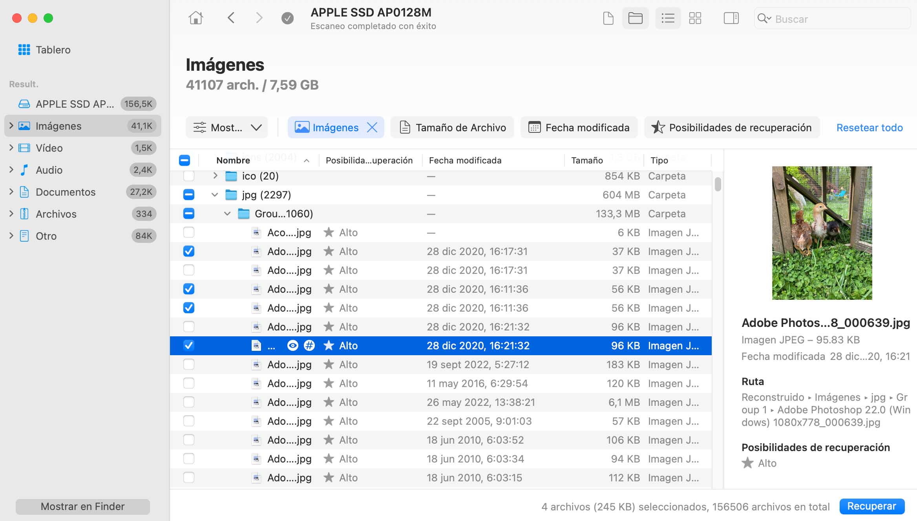Open search options via the magnifier chevron icon
917x521 pixels.
[769, 18]
